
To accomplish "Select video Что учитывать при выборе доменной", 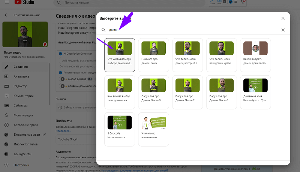I will tap(120, 55).
